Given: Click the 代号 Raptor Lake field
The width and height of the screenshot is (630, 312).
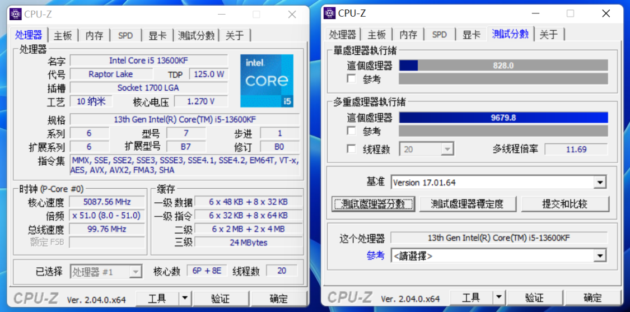Looking at the screenshot, I should pos(111,74).
